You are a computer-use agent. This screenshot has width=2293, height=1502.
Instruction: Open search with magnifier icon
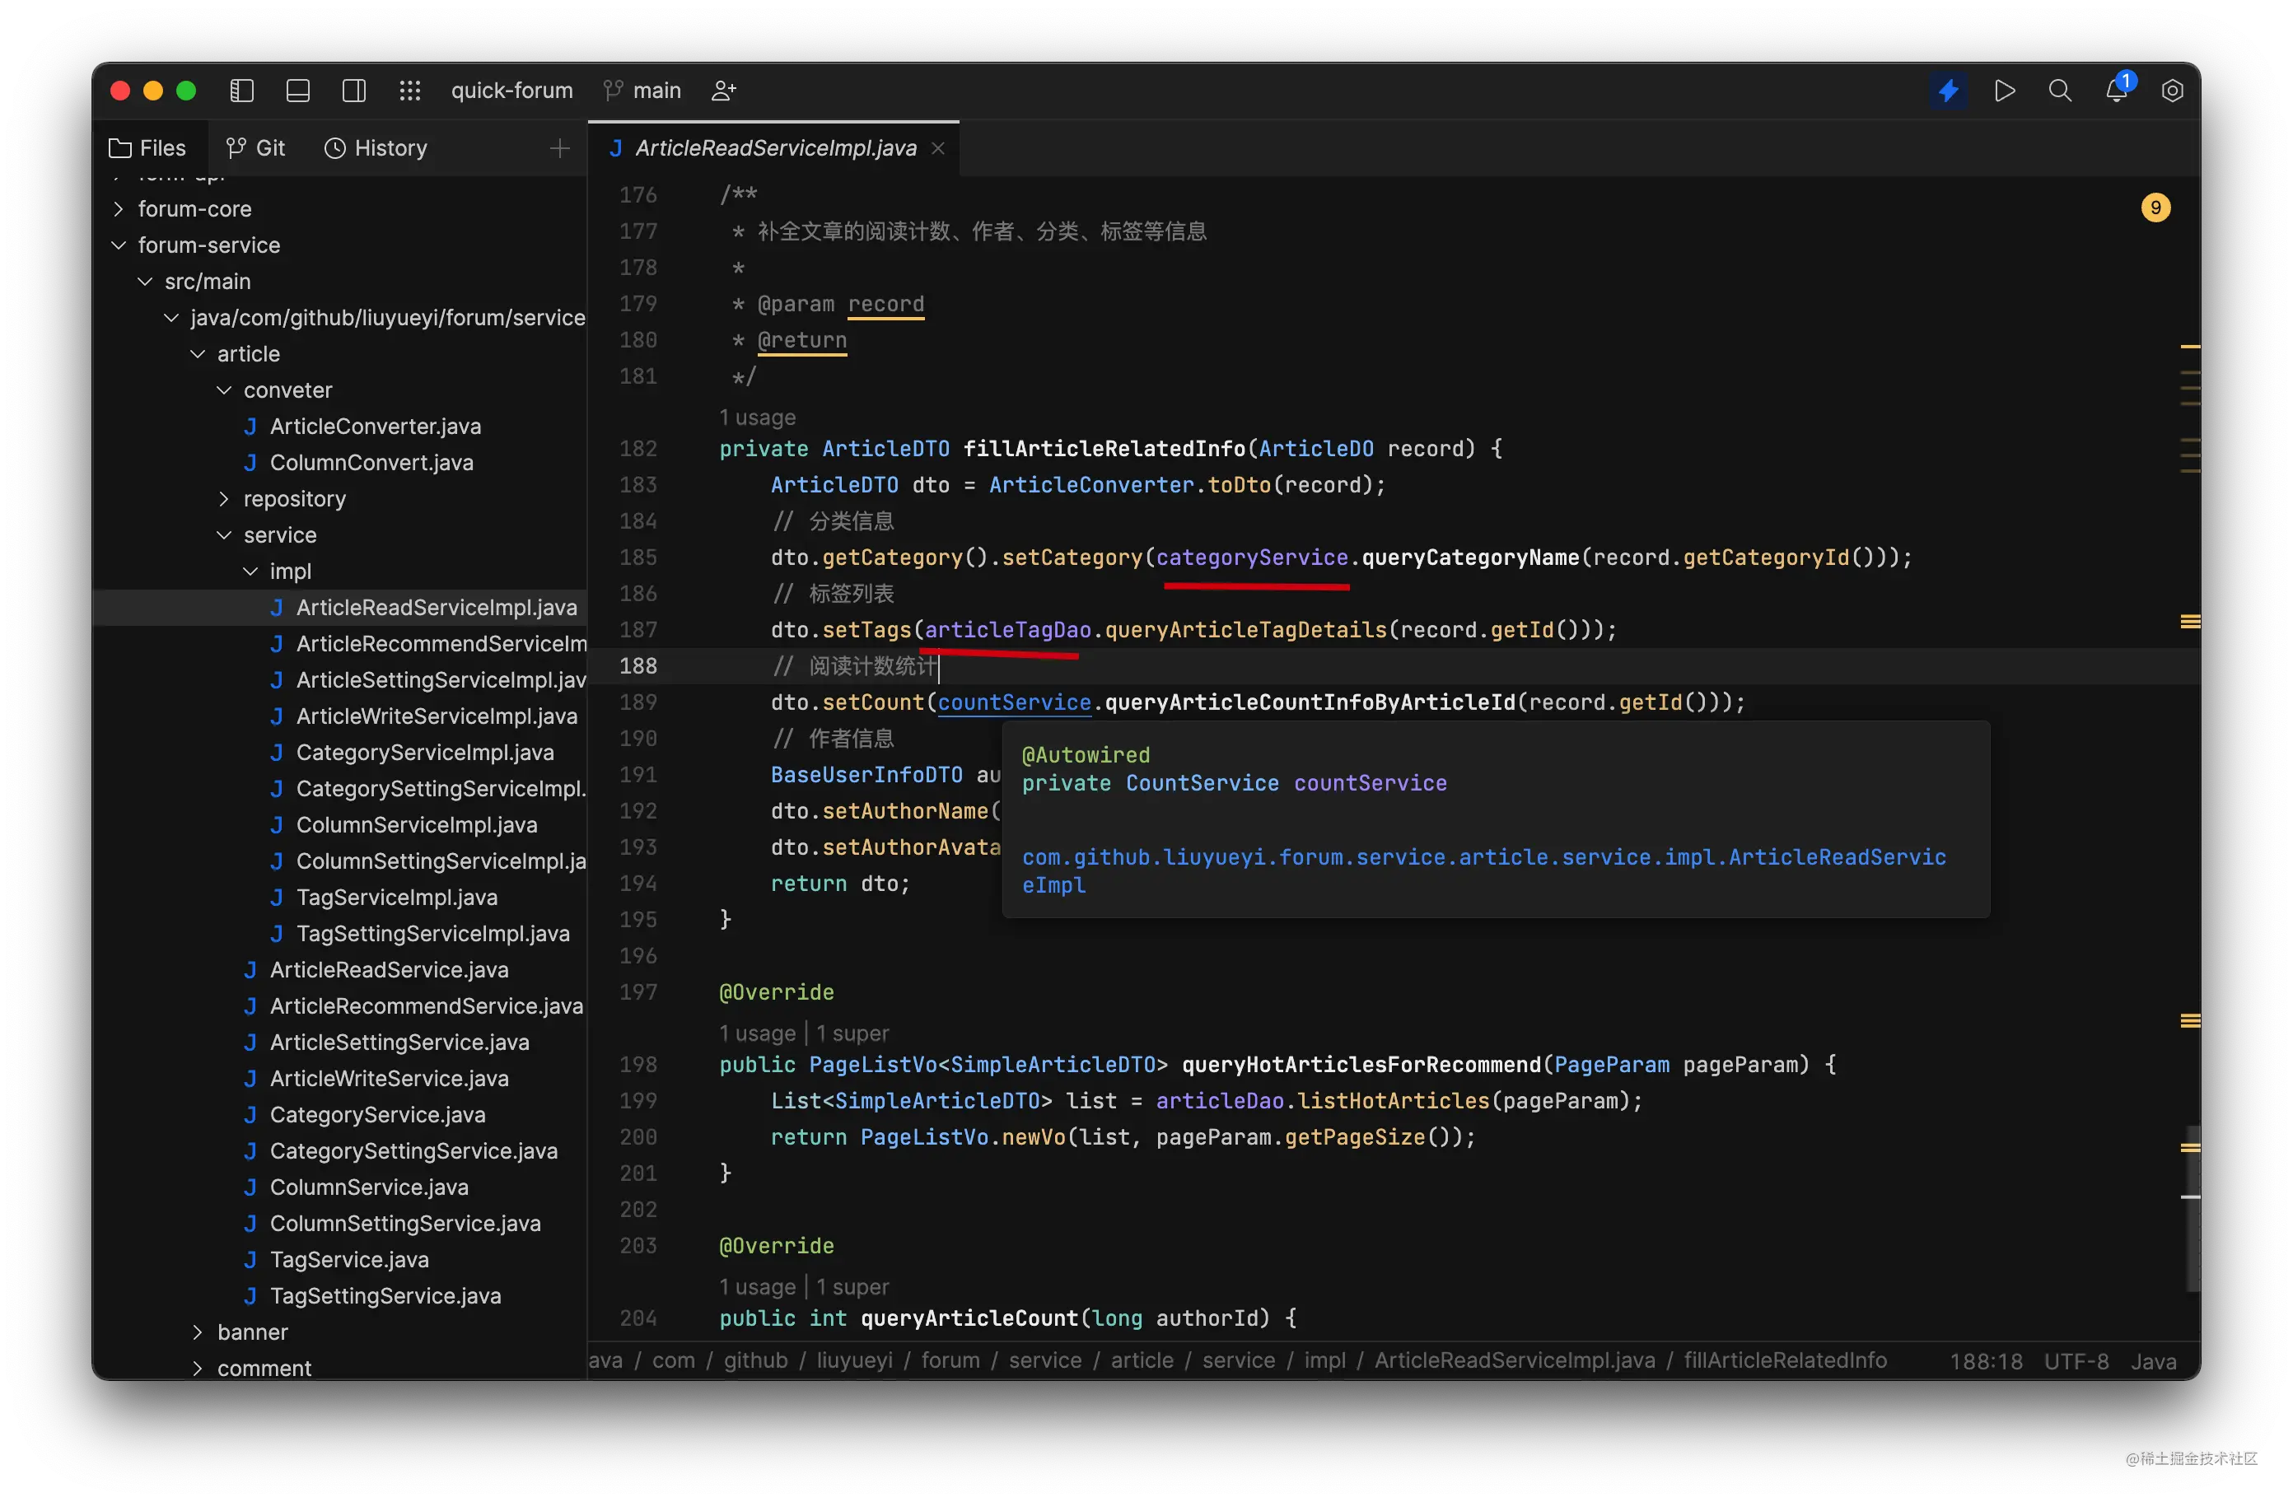click(x=2060, y=91)
